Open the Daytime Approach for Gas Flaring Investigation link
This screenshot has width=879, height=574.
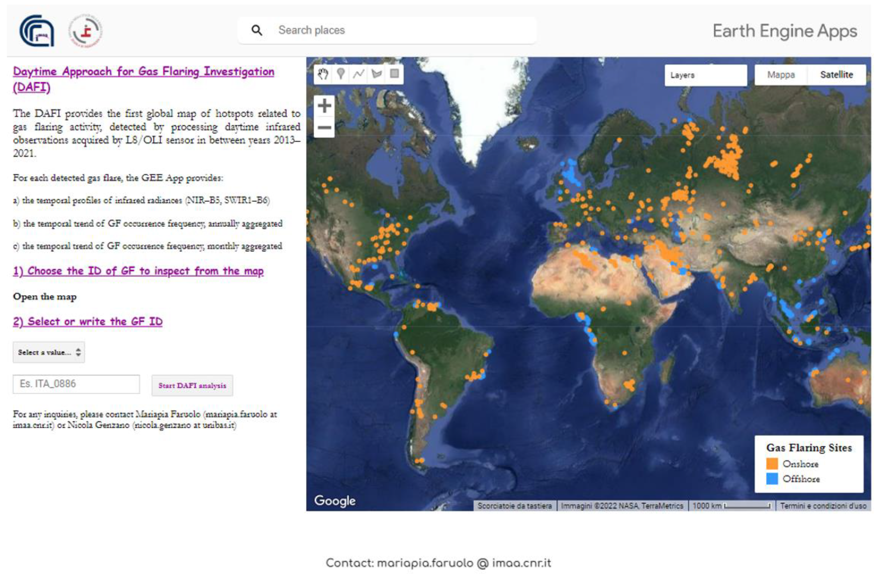point(143,79)
